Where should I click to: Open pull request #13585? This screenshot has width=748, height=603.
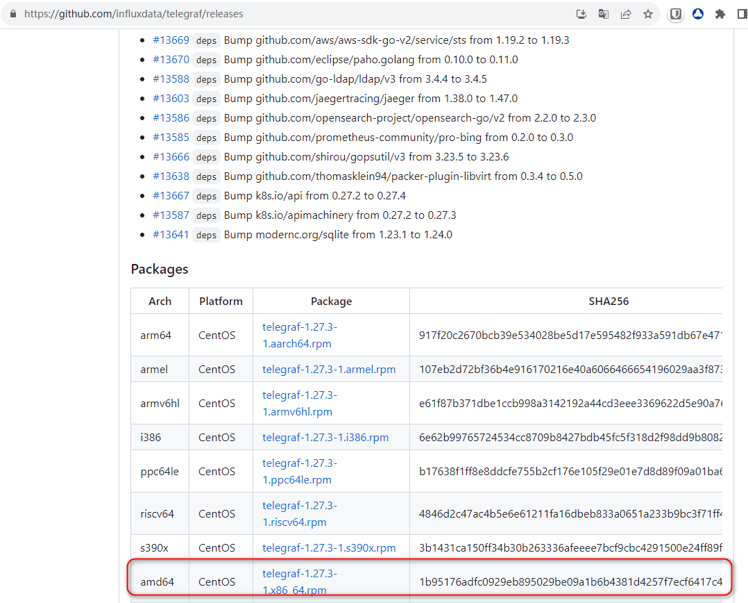coord(171,138)
